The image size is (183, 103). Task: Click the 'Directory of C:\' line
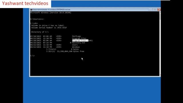pos(40,32)
